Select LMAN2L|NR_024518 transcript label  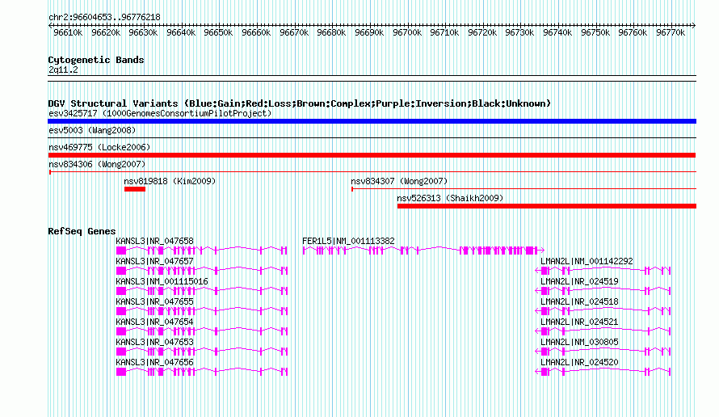(x=579, y=301)
